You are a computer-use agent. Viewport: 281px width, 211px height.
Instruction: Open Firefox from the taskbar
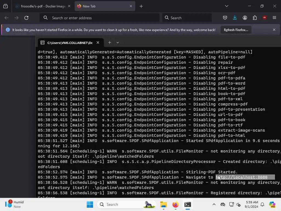pyautogui.click(x=175, y=204)
